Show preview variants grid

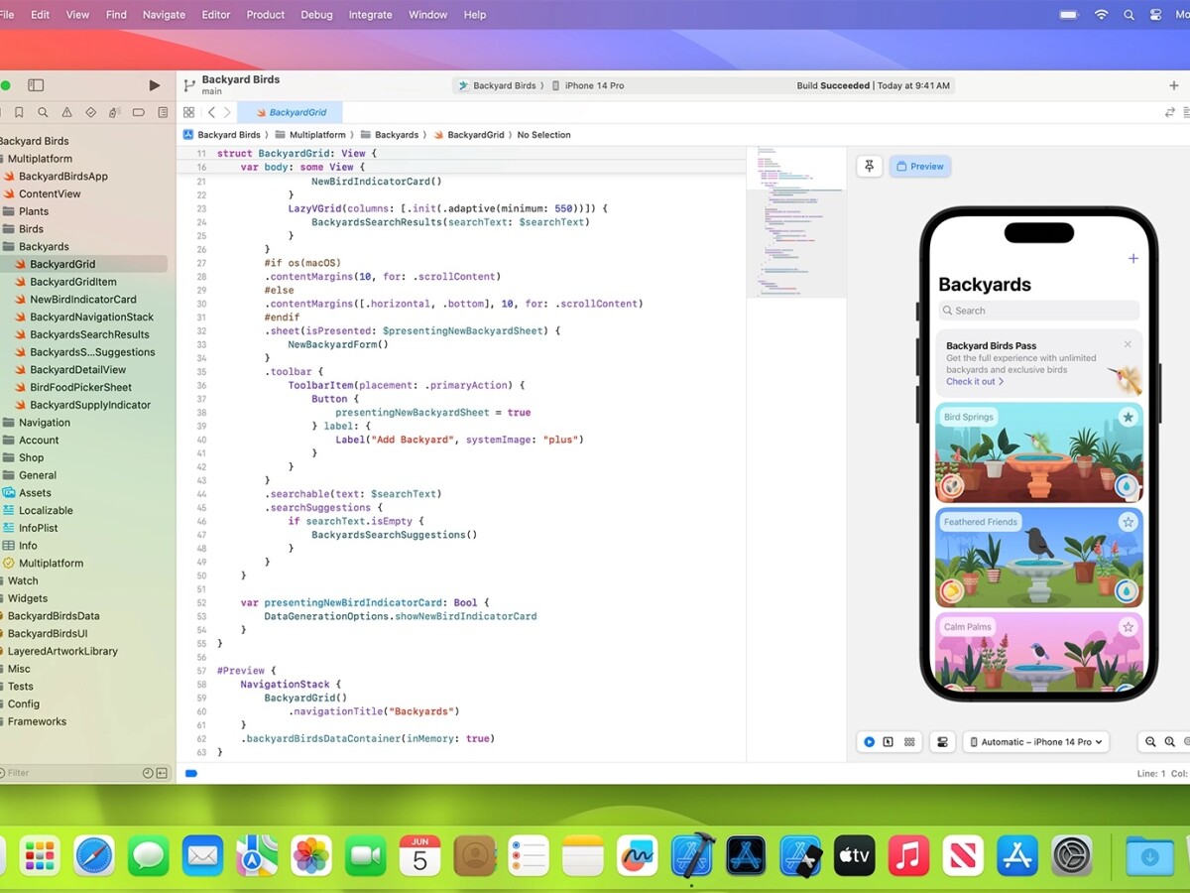[x=909, y=742]
